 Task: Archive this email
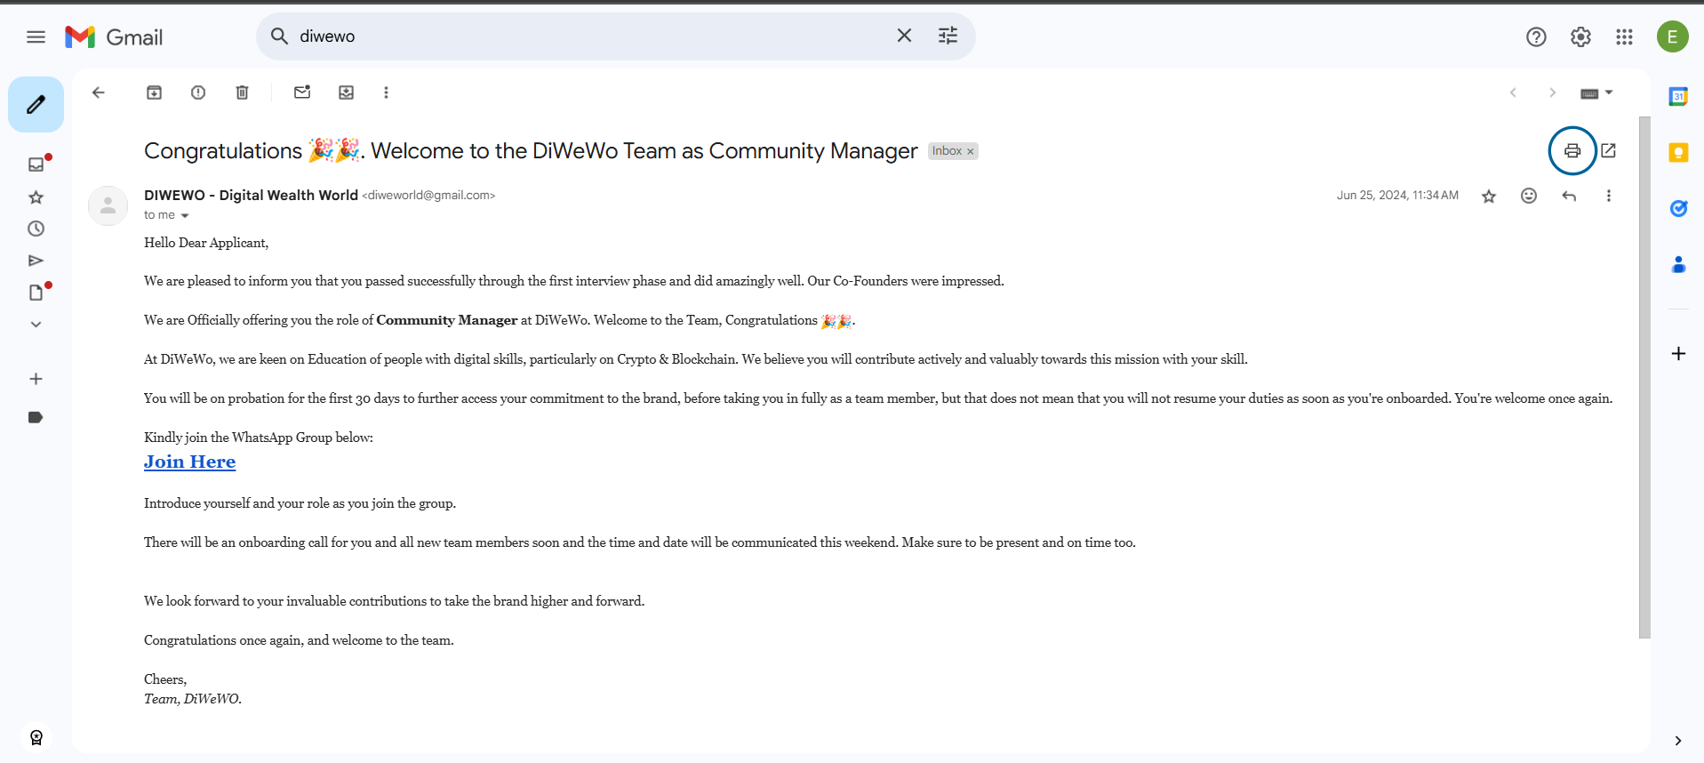pyautogui.click(x=154, y=92)
